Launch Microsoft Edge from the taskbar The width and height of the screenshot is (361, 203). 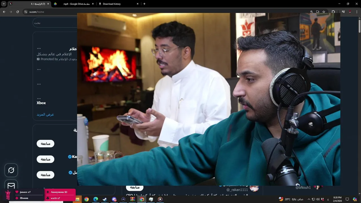pos(96,199)
